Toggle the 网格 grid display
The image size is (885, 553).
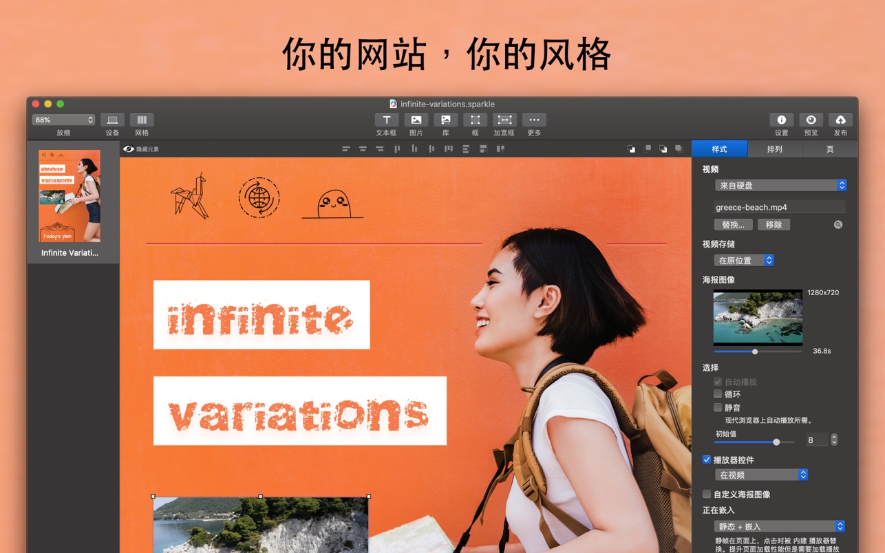point(142,120)
